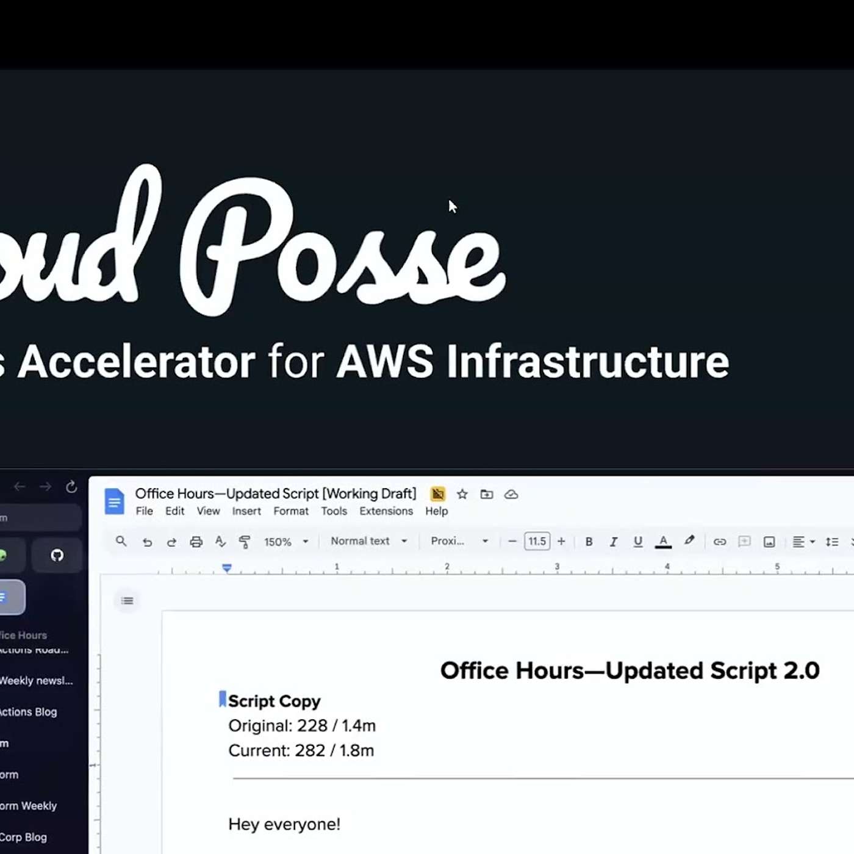Toggle italic formatting
This screenshot has width=854, height=854.
pos(614,542)
